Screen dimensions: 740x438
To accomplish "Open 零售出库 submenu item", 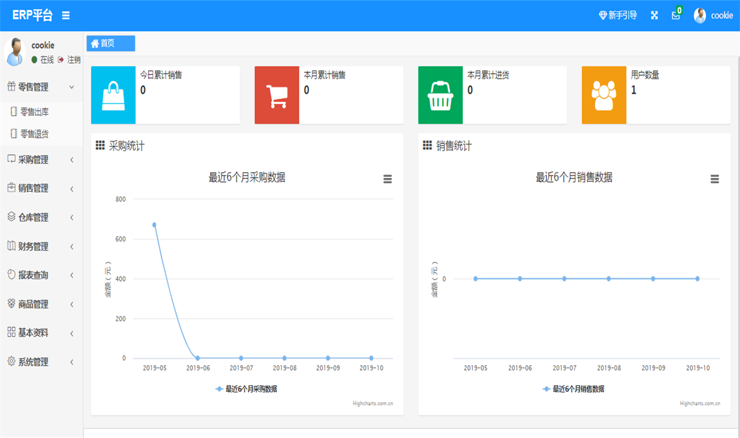I will (x=41, y=112).
